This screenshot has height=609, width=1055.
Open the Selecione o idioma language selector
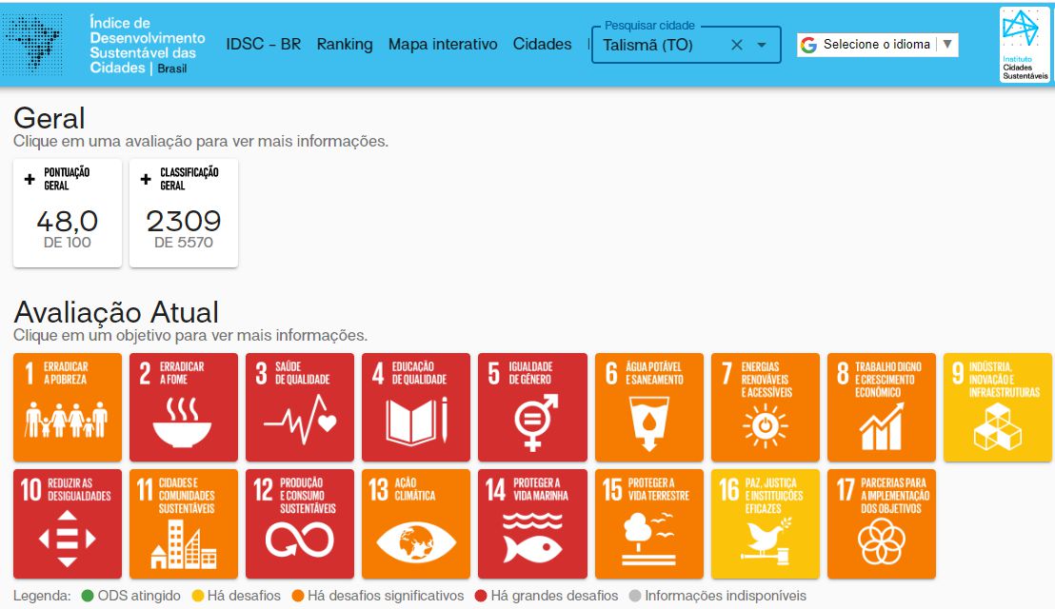coord(877,45)
